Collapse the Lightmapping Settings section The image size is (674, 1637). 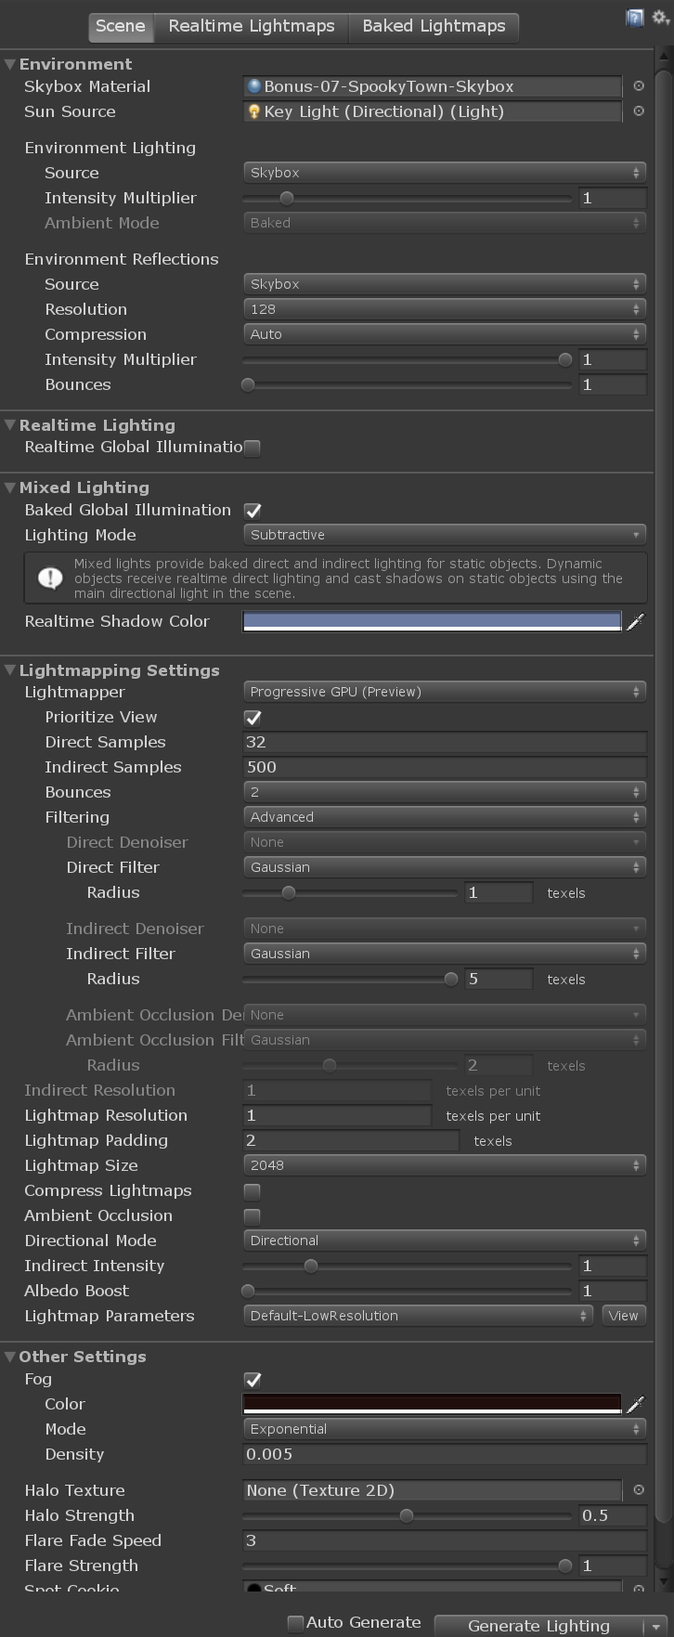click(10, 670)
